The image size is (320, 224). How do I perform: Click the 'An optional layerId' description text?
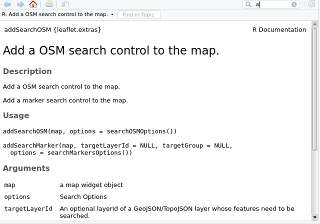point(177,212)
